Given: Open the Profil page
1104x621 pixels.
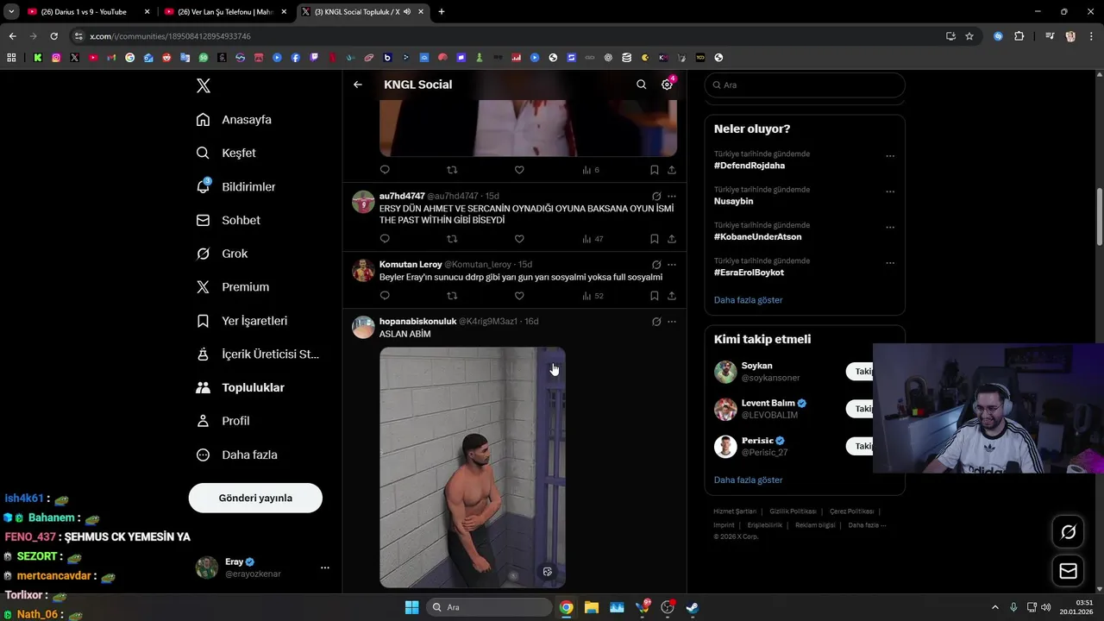Looking at the screenshot, I should pos(223,421).
